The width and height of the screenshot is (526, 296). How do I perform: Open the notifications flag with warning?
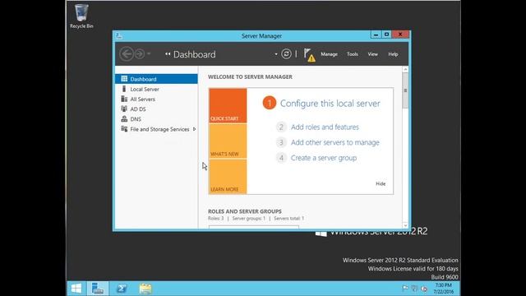pos(309,55)
